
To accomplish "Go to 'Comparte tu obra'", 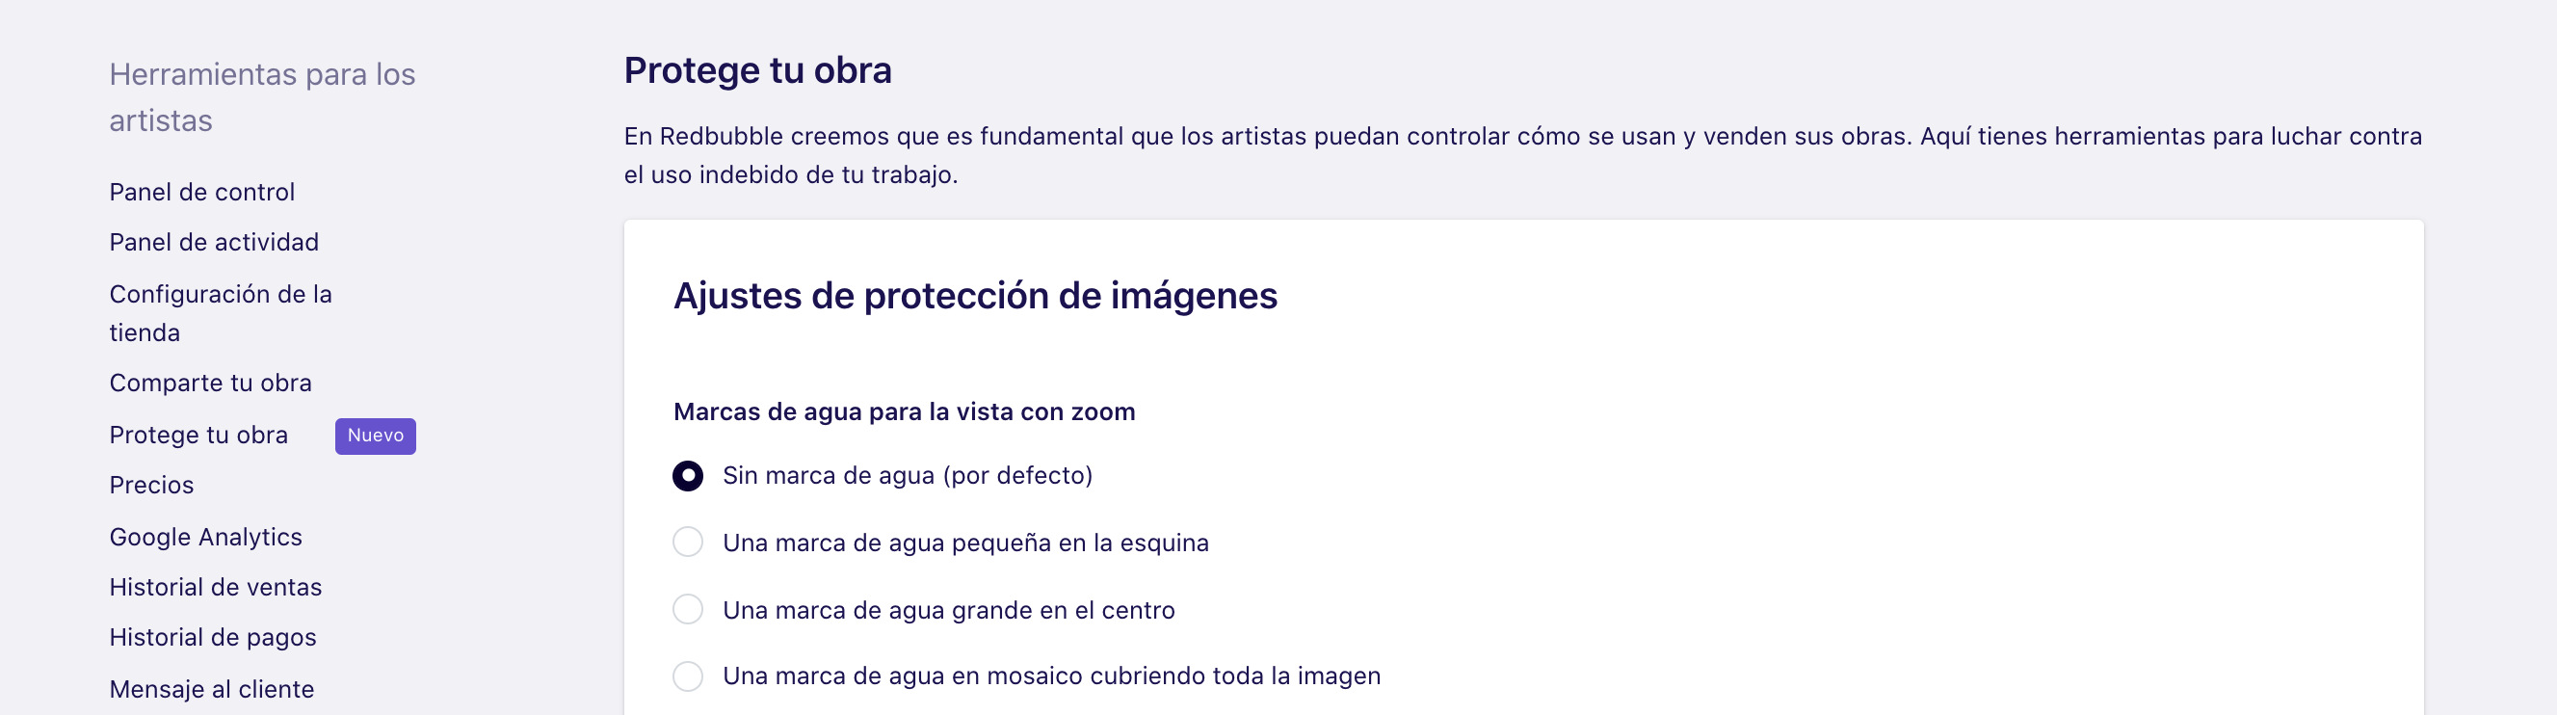I will coord(210,383).
